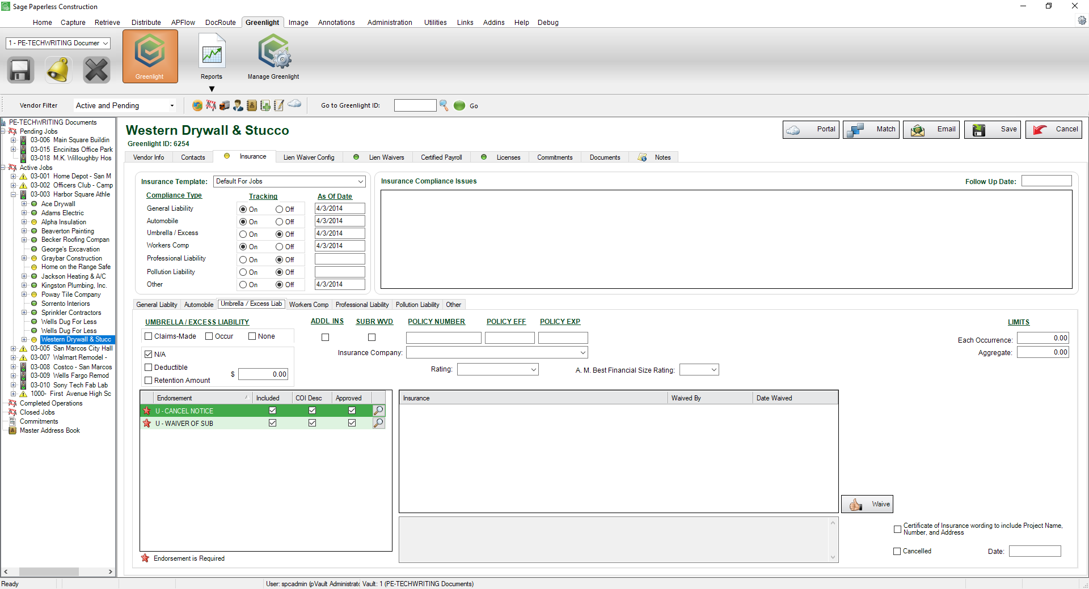Click the green Go circle icon
1089x589 pixels.
point(459,105)
